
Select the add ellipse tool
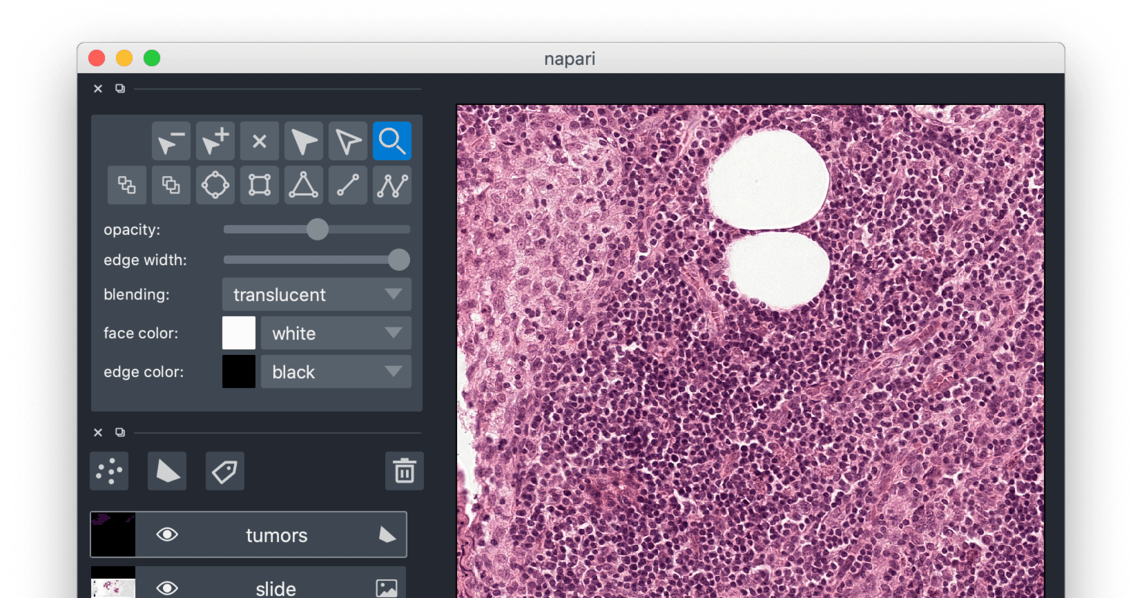pos(215,185)
